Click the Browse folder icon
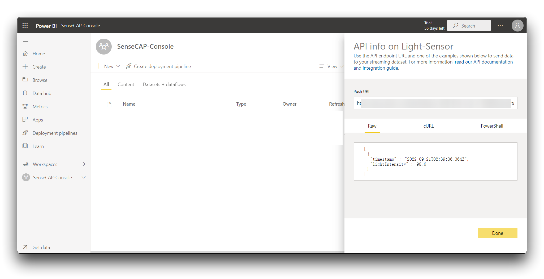This screenshot has height=279, width=544. click(x=25, y=80)
